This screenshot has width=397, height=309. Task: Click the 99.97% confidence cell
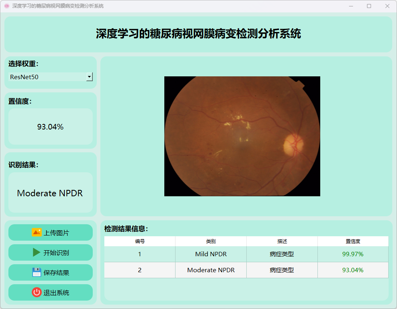click(x=353, y=254)
